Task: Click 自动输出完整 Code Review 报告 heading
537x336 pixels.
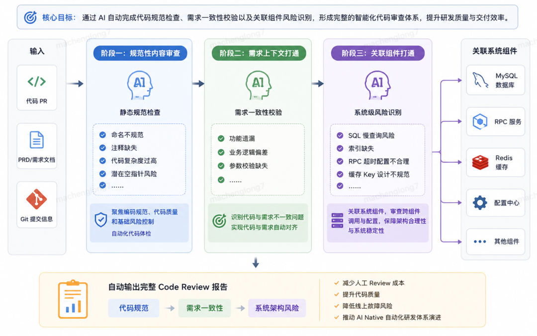Action: pos(168,287)
